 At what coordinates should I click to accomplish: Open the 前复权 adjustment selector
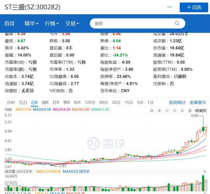coord(201,110)
